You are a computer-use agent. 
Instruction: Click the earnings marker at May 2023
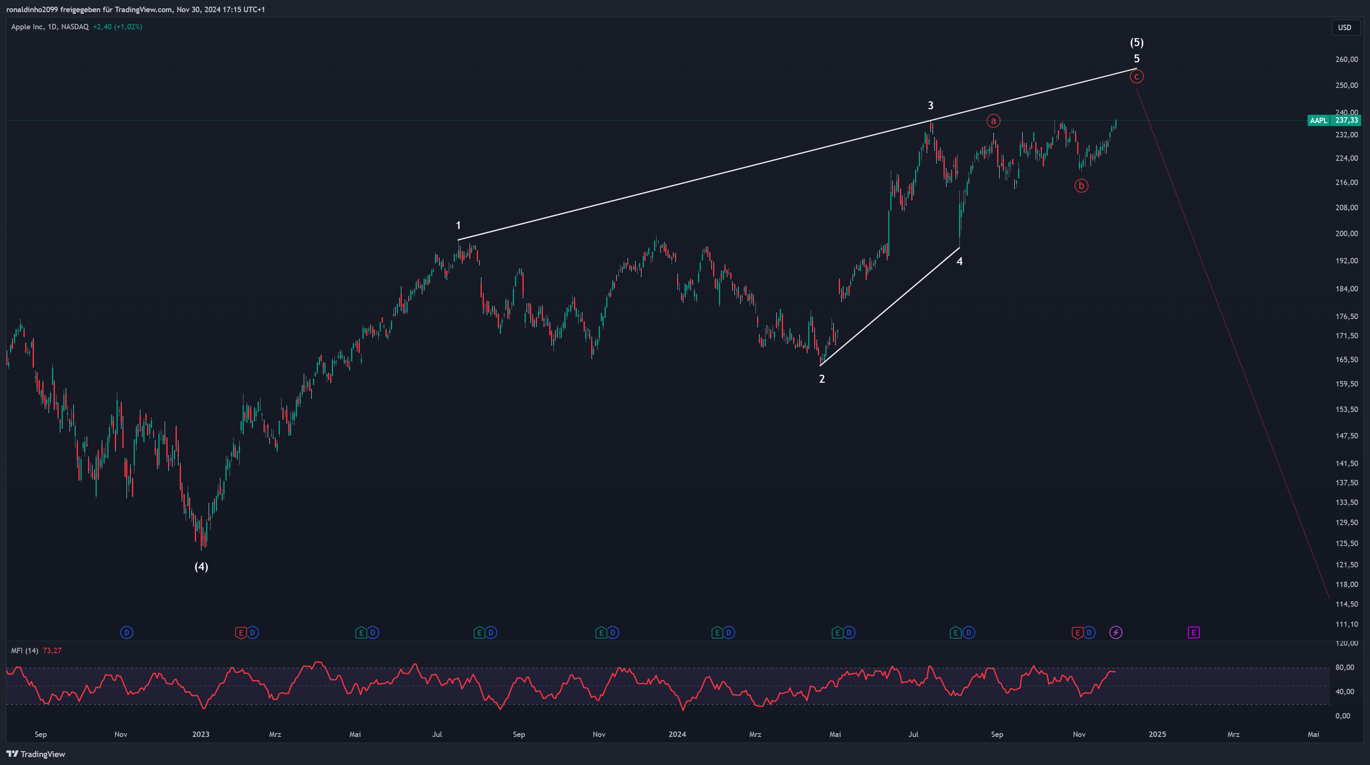(x=361, y=633)
